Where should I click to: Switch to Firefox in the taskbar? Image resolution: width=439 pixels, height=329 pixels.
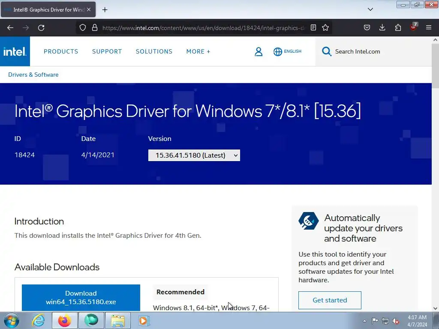pos(64,320)
